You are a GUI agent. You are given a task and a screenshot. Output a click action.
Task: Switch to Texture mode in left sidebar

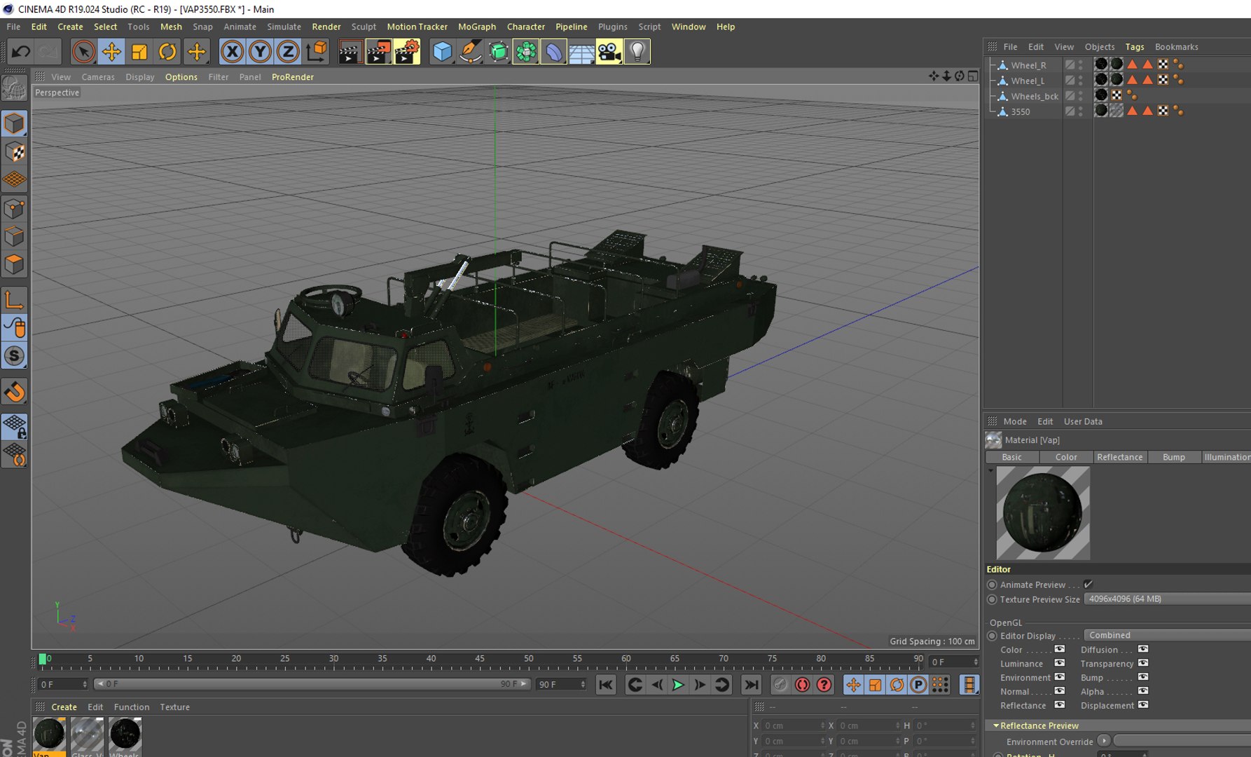click(15, 151)
